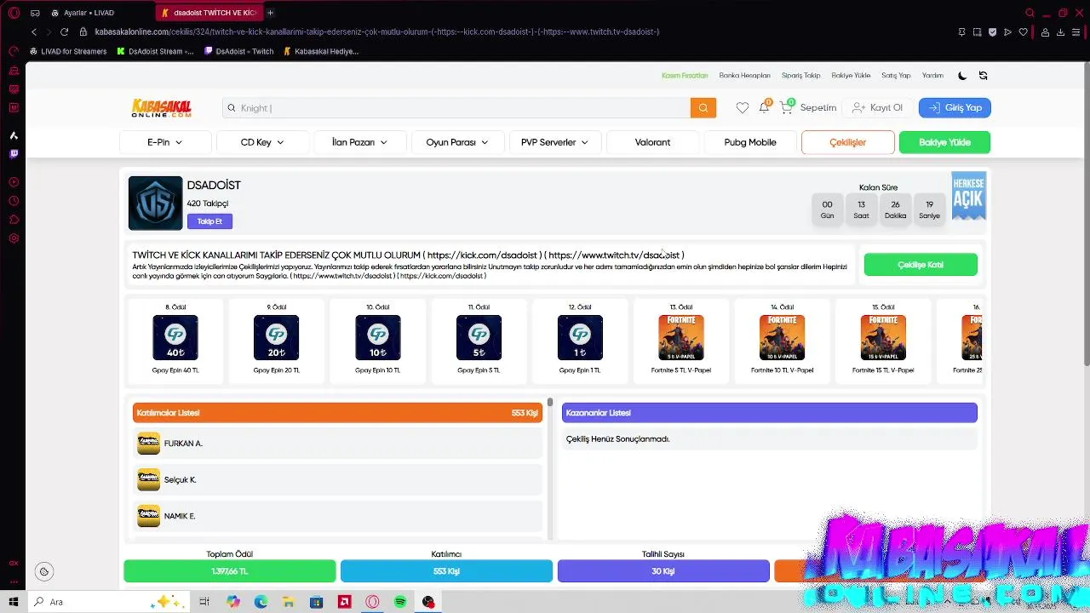
Task: Click the Sepetim cart label
Action: tap(818, 108)
